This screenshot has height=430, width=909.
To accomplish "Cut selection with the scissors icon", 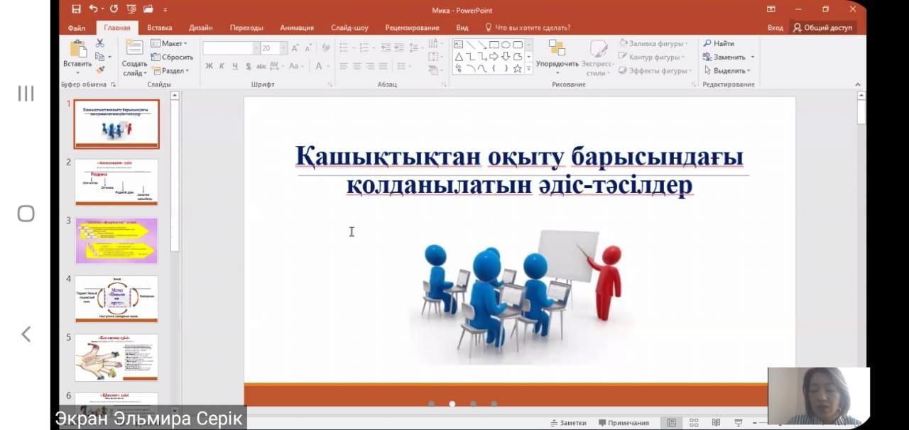I will pos(100,43).
